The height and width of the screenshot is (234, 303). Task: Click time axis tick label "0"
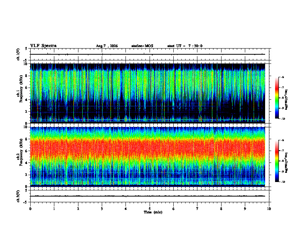pos(30,209)
